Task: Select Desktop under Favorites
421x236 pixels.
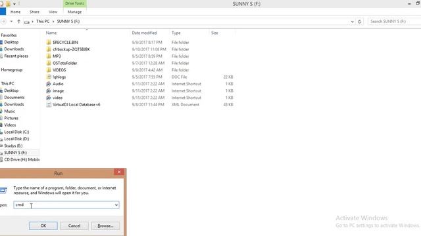Action: coord(11,42)
